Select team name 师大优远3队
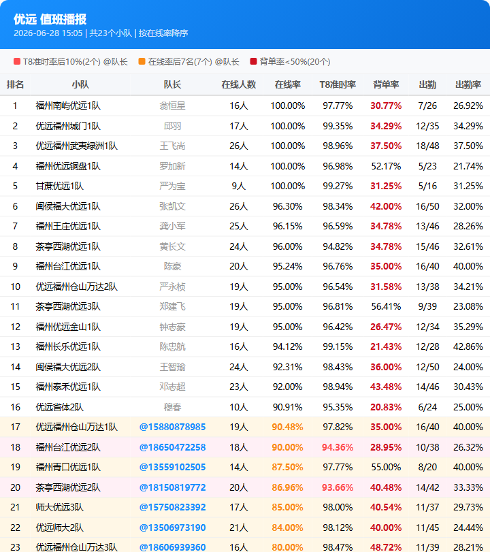This screenshot has width=490, height=552. coord(59,507)
